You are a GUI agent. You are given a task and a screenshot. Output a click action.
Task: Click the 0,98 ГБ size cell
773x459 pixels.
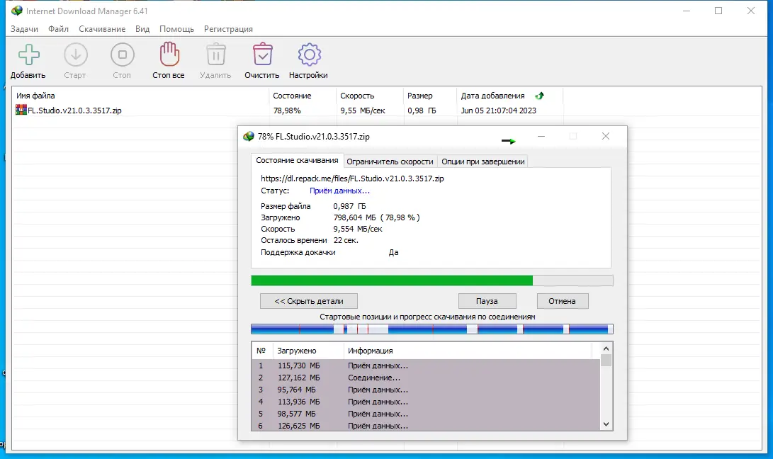[422, 110]
